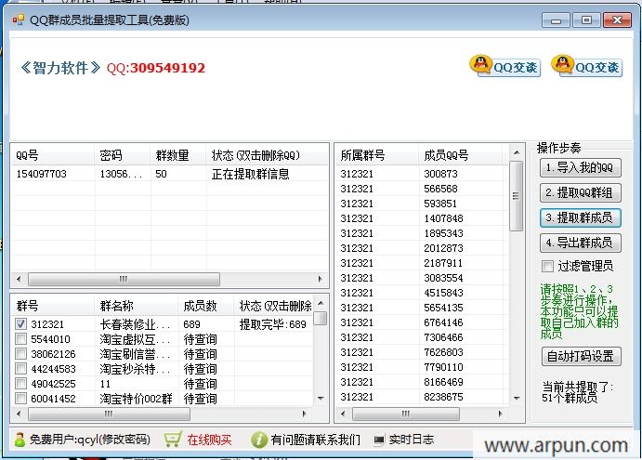Image resolution: width=642 pixels, height=460 pixels.
Task: Click button 3.提取群成员
Action: [581, 217]
